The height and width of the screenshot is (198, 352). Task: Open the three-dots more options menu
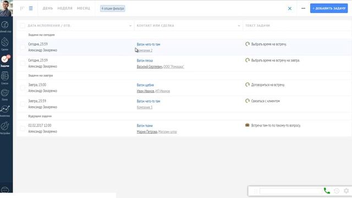pyautogui.click(x=303, y=8)
